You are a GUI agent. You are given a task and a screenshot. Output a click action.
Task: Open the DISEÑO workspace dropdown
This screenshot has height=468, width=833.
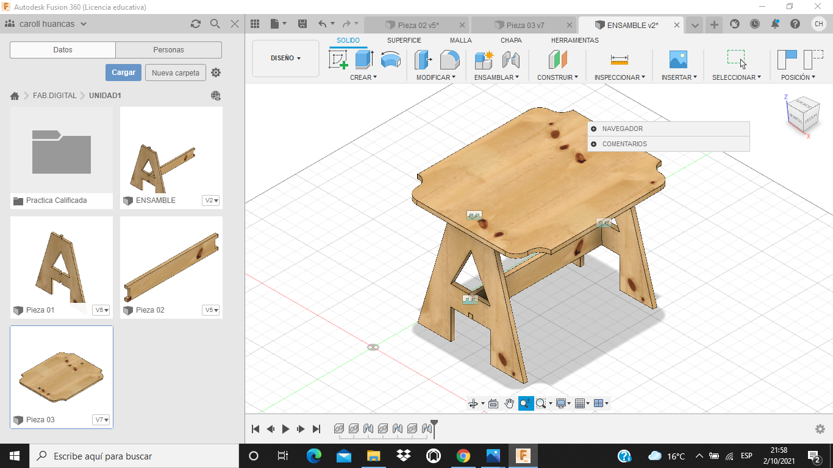coord(285,58)
